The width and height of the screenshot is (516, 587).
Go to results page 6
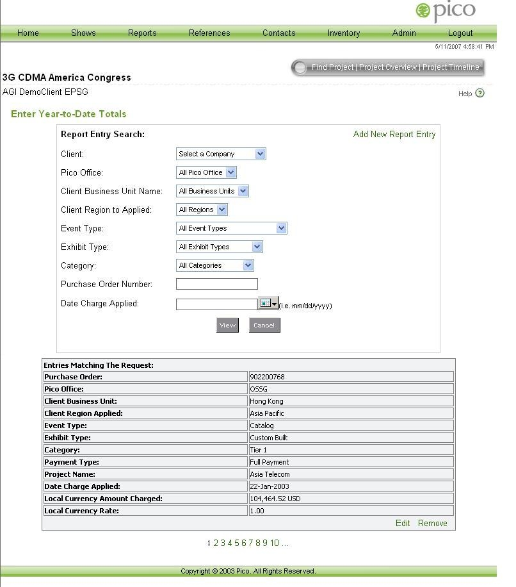244,543
